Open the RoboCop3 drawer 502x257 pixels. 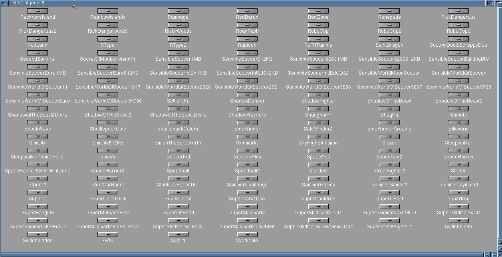pyautogui.click(x=458, y=25)
